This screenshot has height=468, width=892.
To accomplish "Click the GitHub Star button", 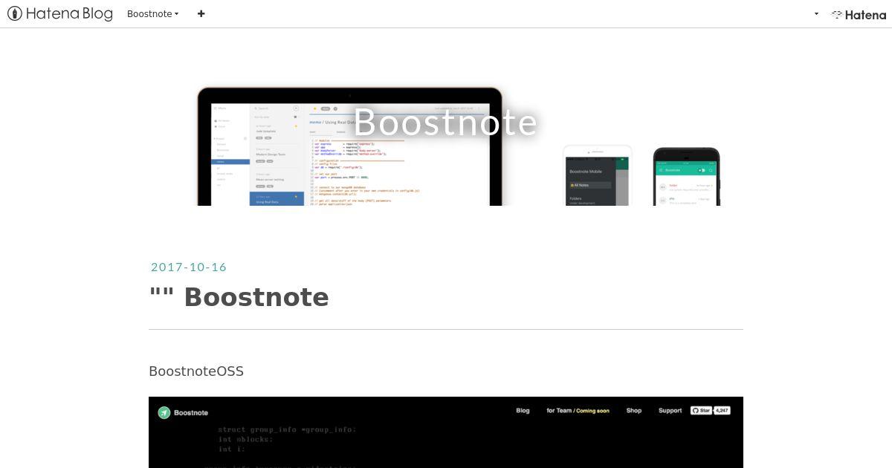I will [701, 410].
